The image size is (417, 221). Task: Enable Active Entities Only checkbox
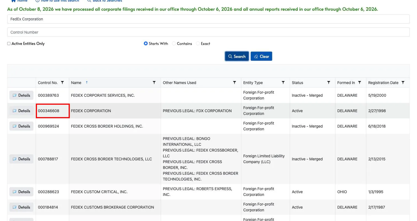click(x=9, y=44)
